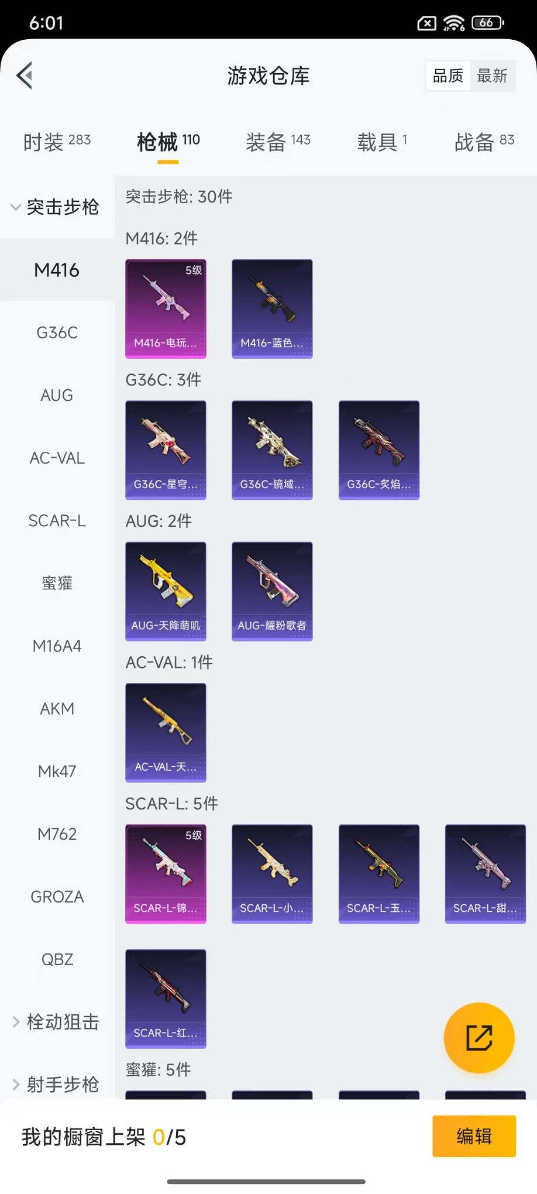This screenshot has width=537, height=1194.
Task: Select the pink M416-电玩 level 5 skin
Action: pyautogui.click(x=166, y=308)
